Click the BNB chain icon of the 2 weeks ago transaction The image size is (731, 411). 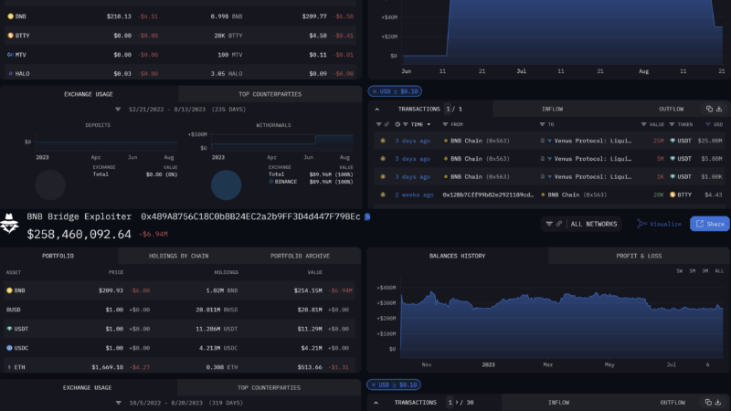(x=383, y=195)
